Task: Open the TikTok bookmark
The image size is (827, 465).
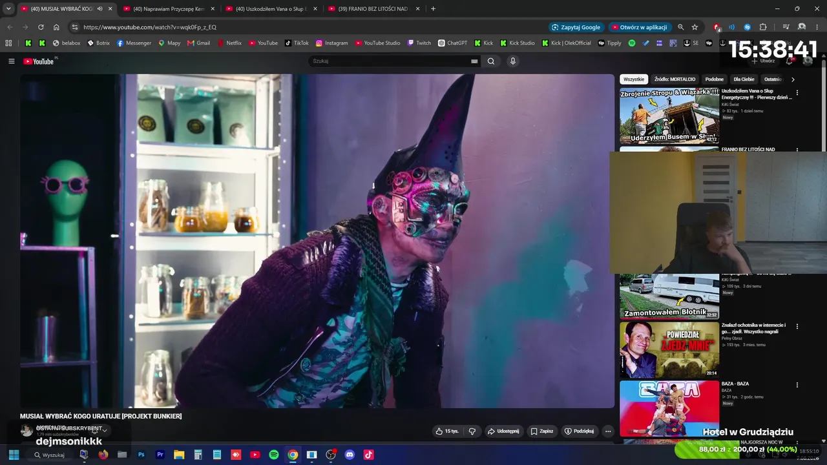Action: point(297,43)
